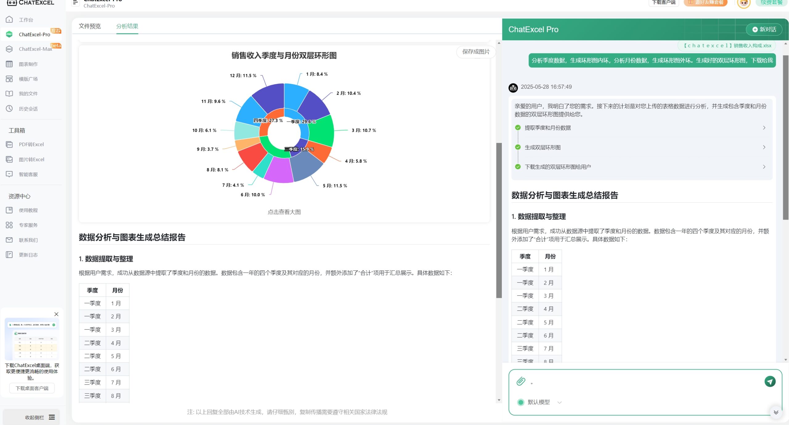Screen dimensions: 789x425
Task: Open the 工作台 home icon
Action: click(x=9, y=19)
